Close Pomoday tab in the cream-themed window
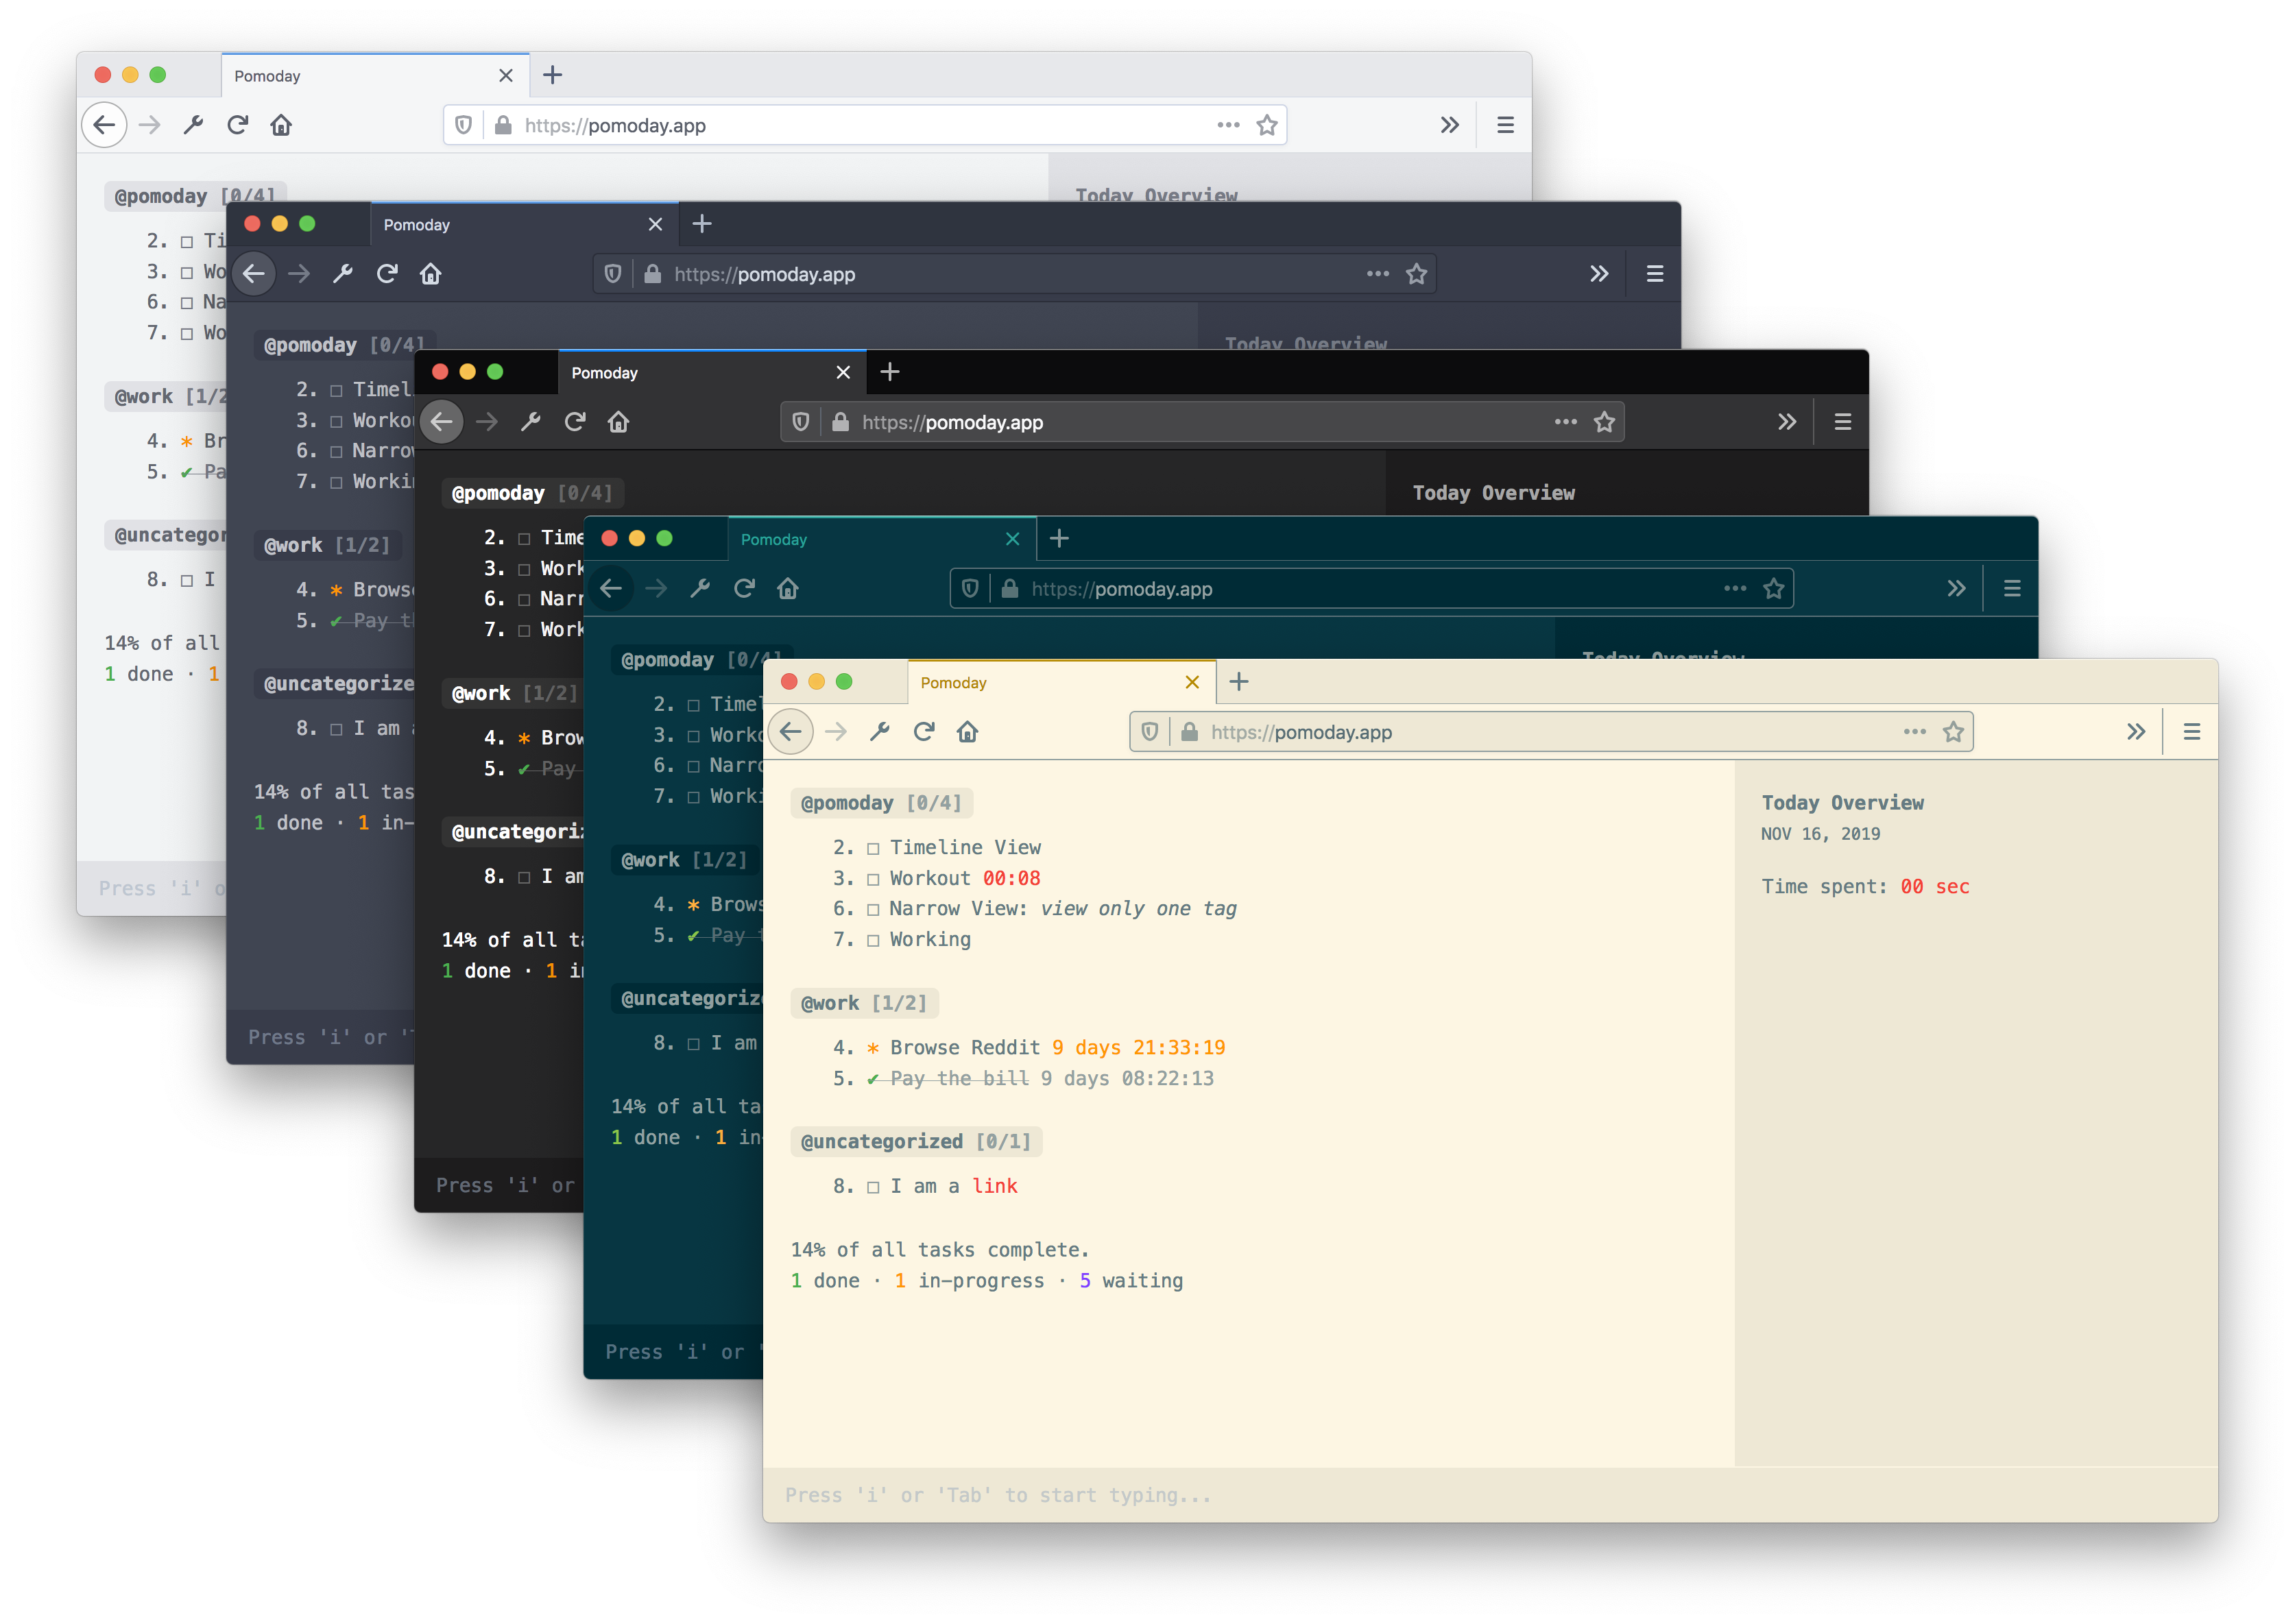2295x1624 pixels. point(1192,682)
